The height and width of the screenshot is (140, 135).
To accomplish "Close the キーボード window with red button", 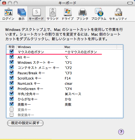I will point(4,3).
